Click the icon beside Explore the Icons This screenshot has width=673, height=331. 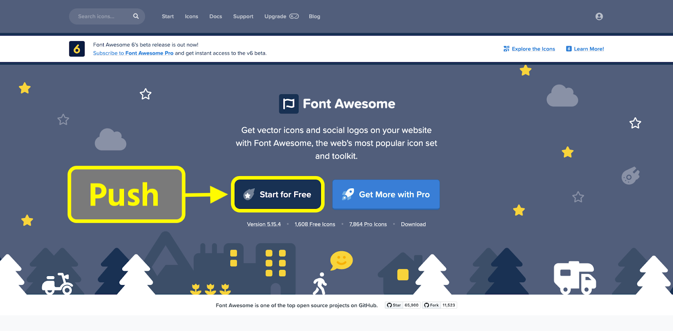506,49
